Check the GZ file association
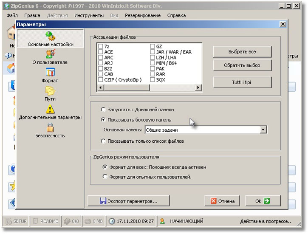Screen dimensions: 308x234 (x=153, y=46)
